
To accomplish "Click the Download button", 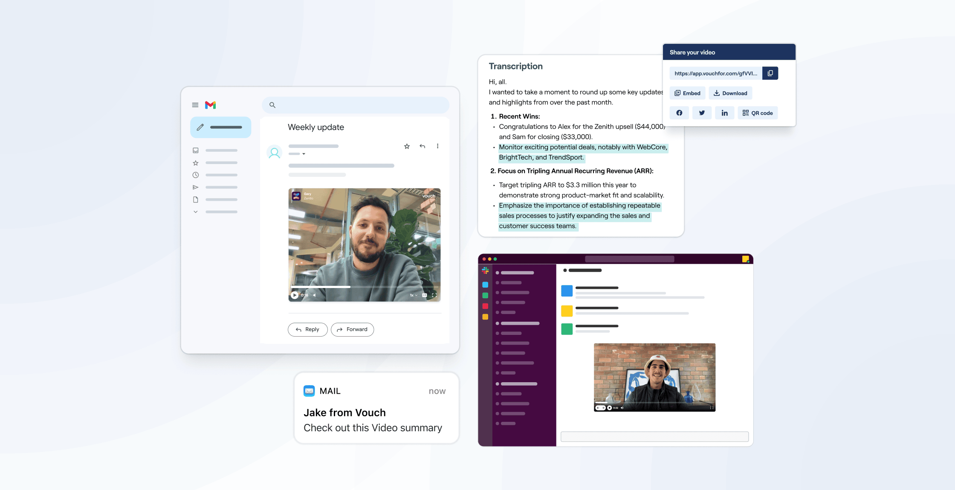I will 730,93.
